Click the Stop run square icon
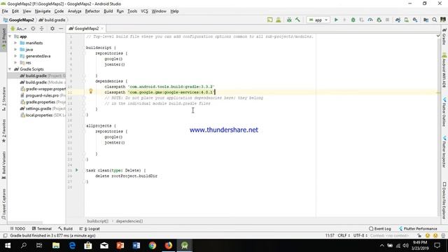 [x=387, y=20]
